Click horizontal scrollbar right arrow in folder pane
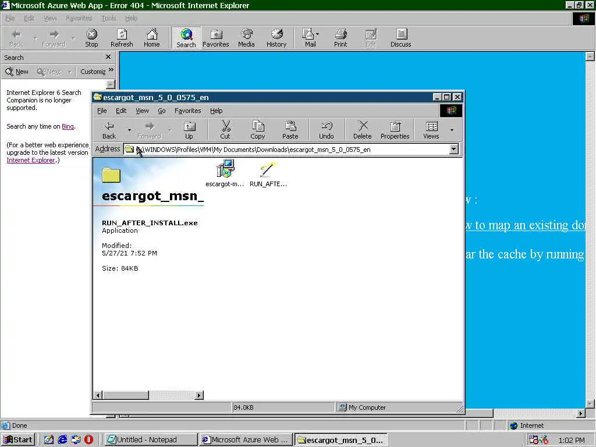 click(199, 395)
